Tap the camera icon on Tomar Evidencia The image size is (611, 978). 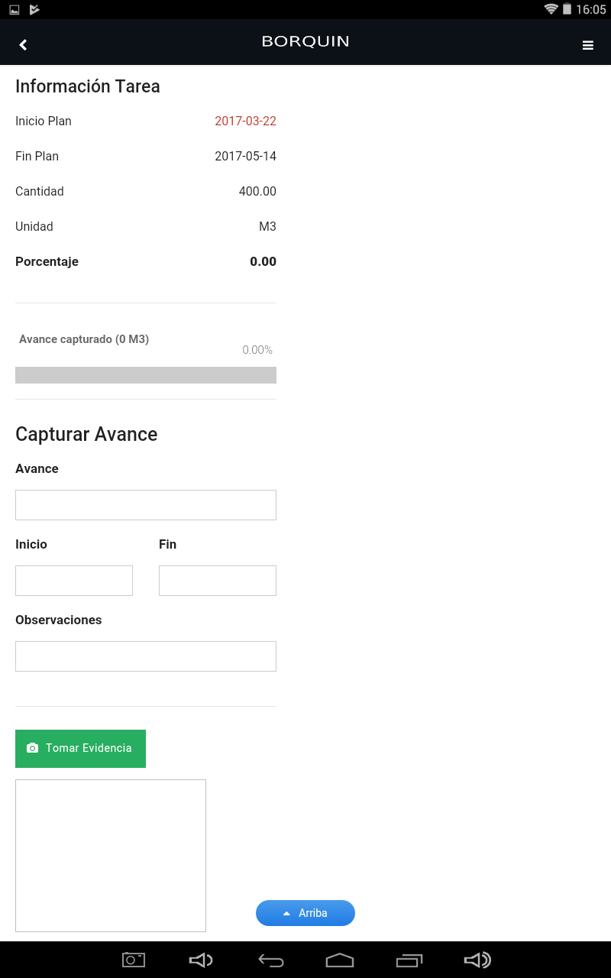(32, 748)
